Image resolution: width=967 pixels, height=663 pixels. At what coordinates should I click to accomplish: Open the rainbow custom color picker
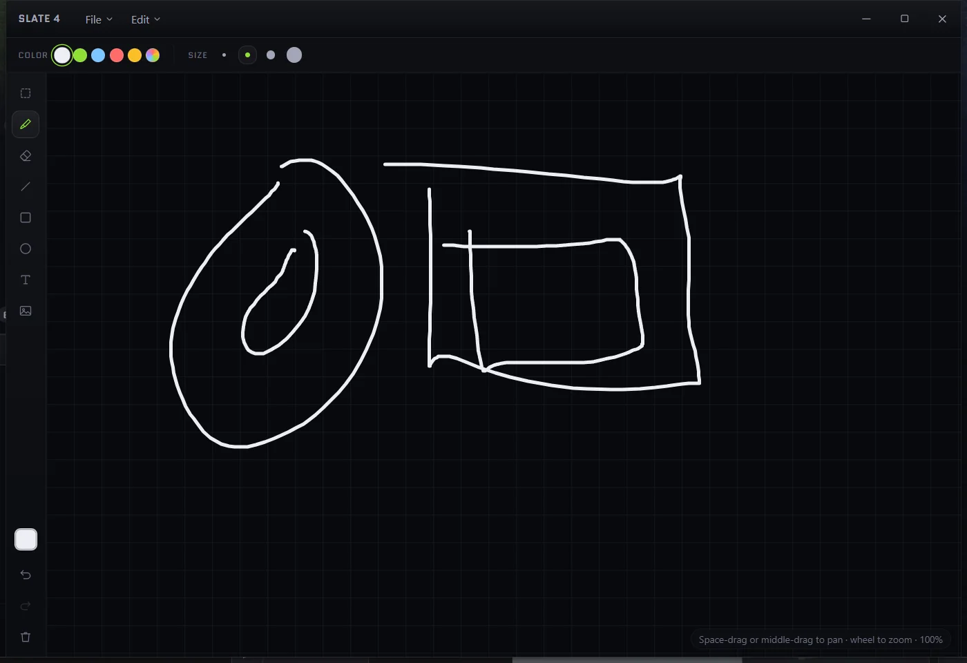(153, 55)
